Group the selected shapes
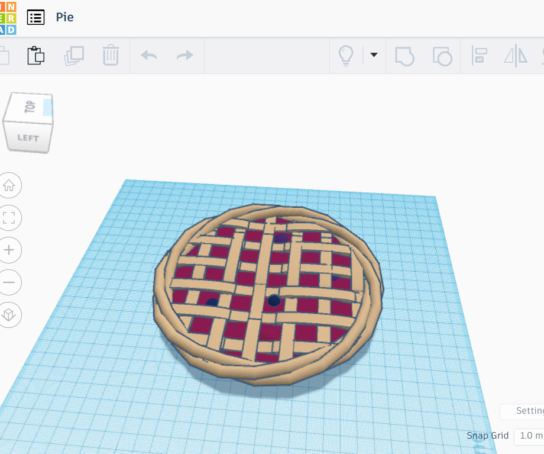This screenshot has height=454, width=544. pyautogui.click(x=404, y=55)
